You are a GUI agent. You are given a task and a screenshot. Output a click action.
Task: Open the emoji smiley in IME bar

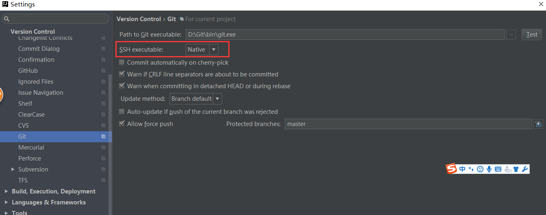[480, 169]
